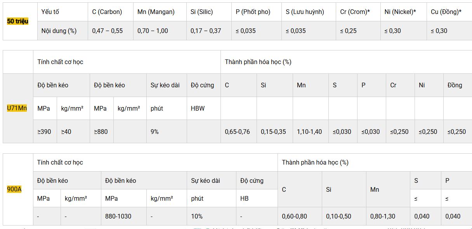Select the 'Mn (Mangan)' header cell
This screenshot has height=229, width=472.
pyautogui.click(x=160, y=12)
